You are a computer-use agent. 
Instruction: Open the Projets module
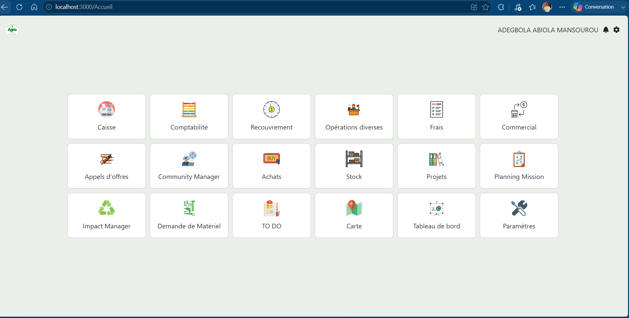437,166
